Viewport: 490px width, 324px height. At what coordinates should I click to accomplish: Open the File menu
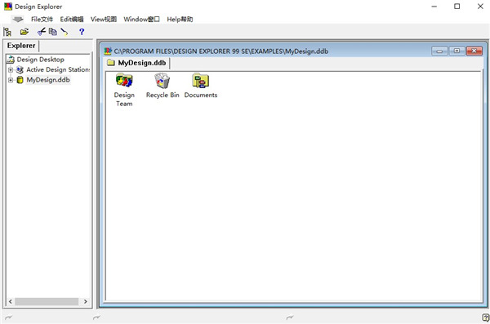[x=42, y=20]
